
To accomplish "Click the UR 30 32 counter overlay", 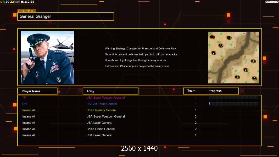I will pyautogui.click(x=10, y=2).
